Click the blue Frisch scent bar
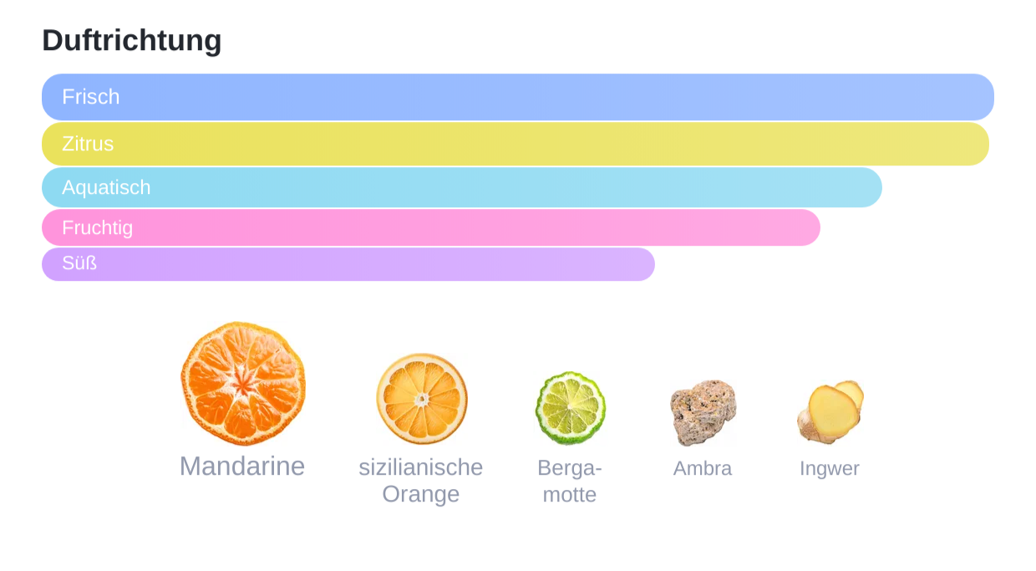 [518, 97]
